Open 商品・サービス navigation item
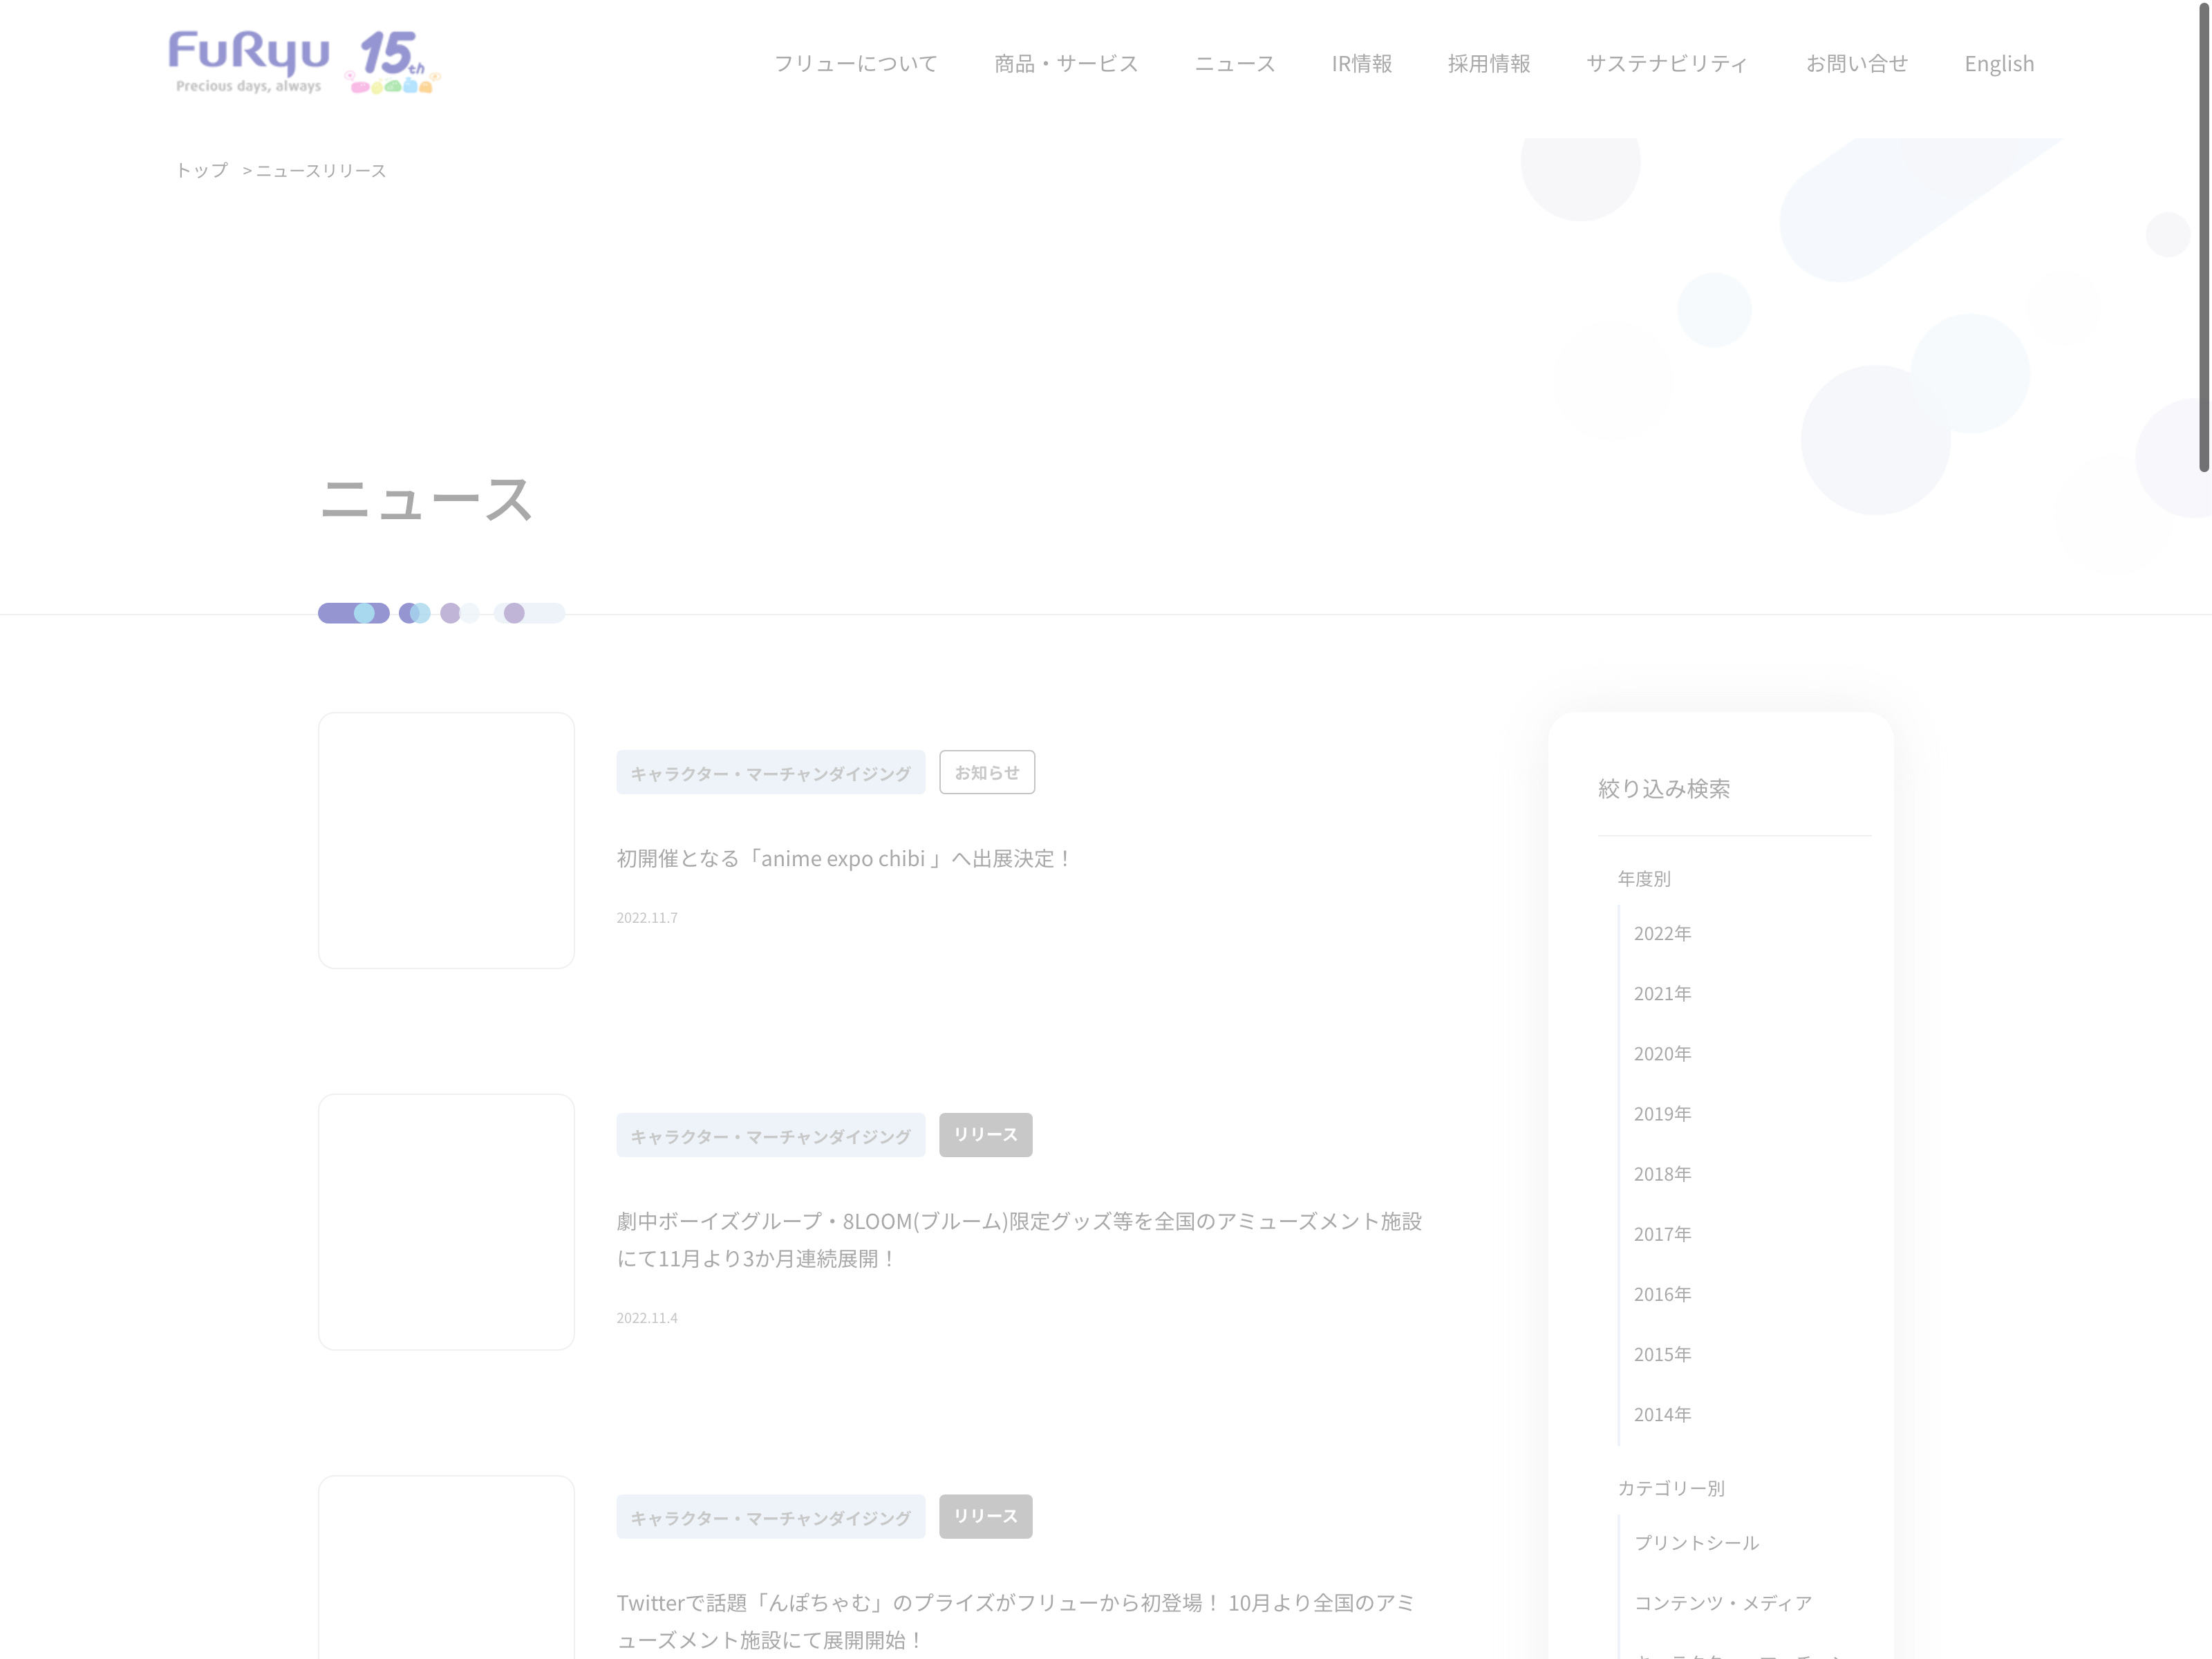 pyautogui.click(x=1065, y=64)
